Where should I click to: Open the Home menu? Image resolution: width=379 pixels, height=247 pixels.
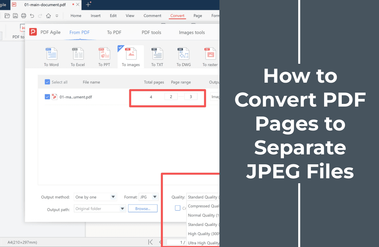click(76, 16)
